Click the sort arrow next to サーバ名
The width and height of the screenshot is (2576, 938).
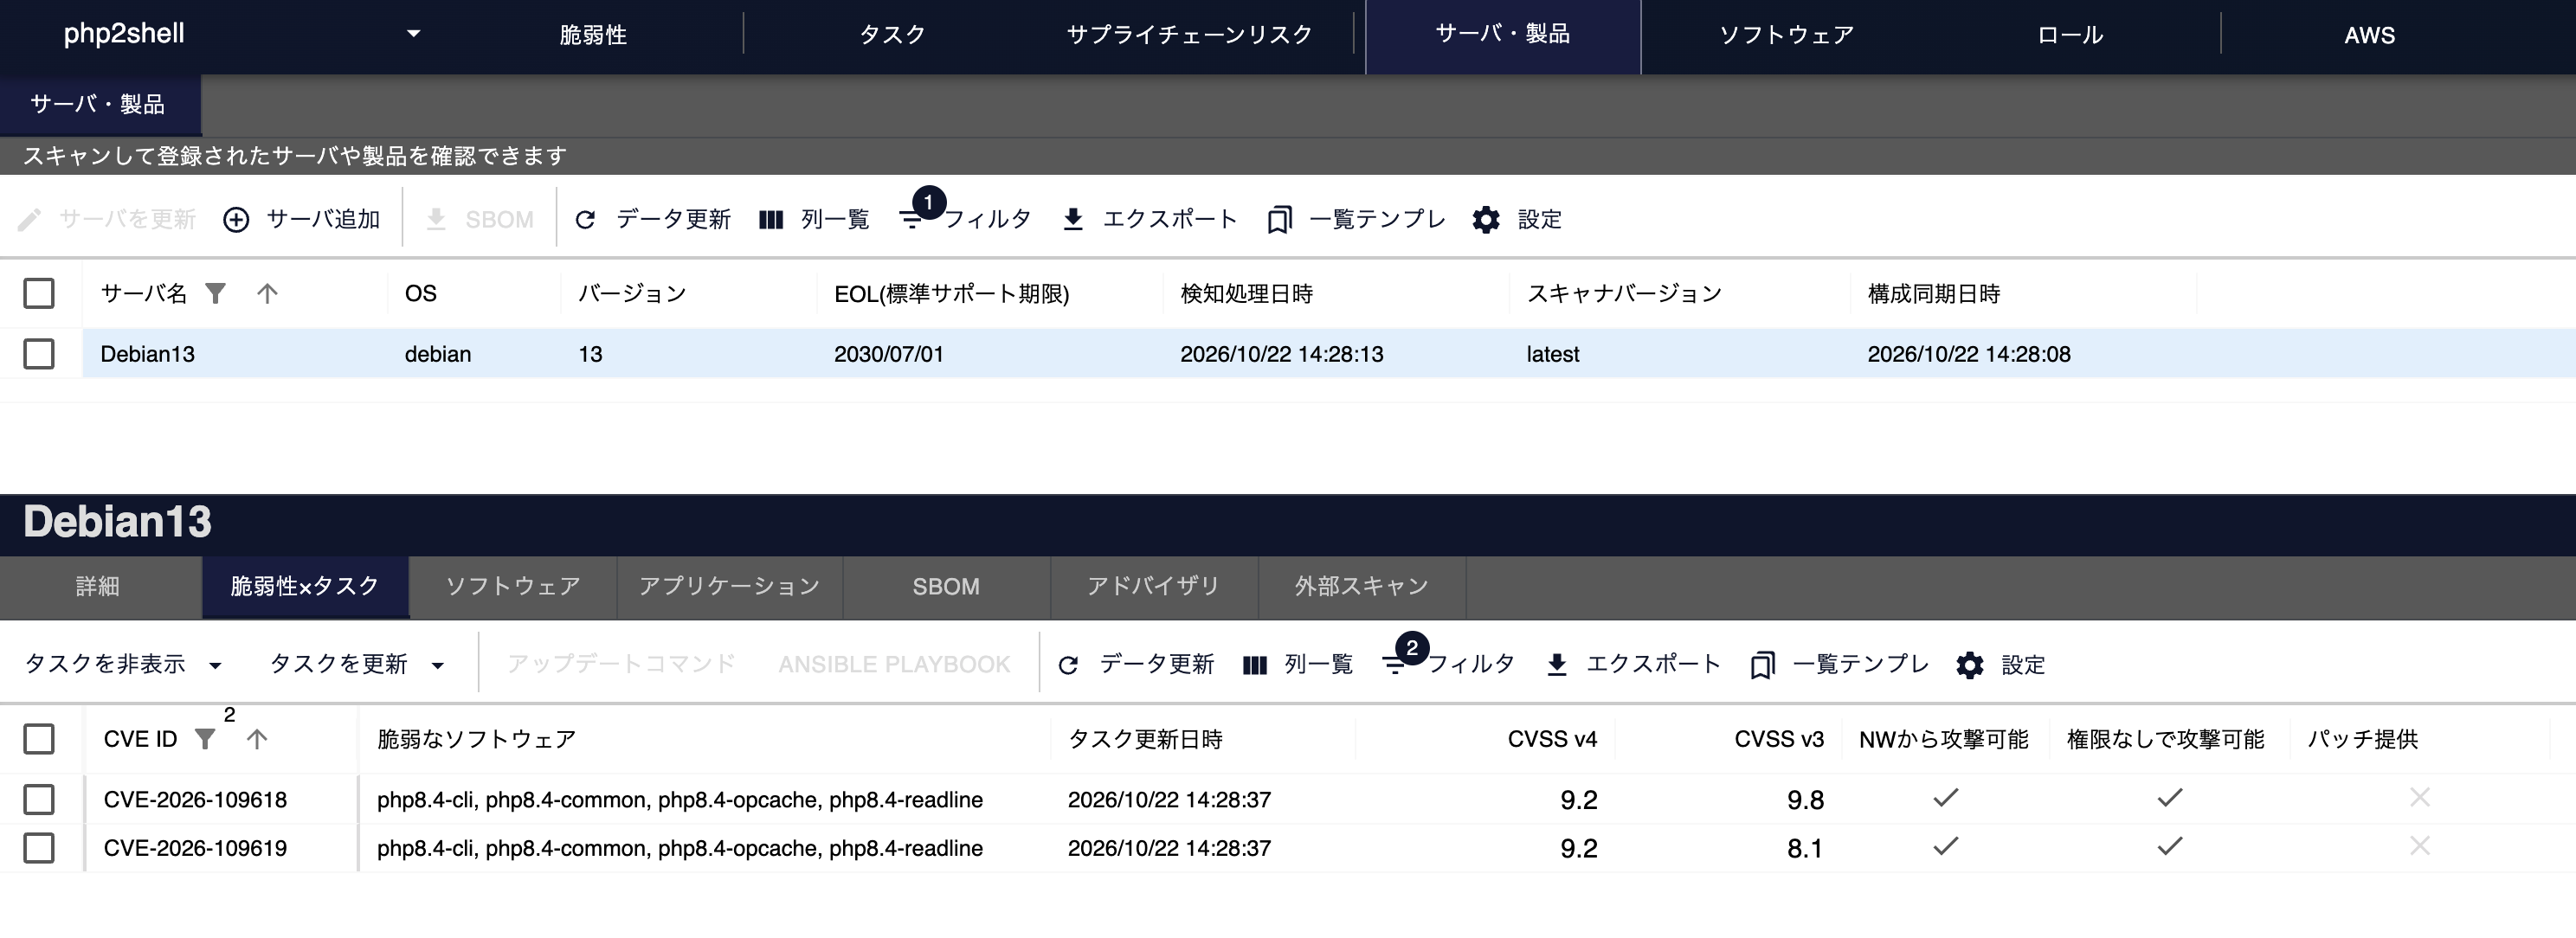pyautogui.click(x=267, y=293)
